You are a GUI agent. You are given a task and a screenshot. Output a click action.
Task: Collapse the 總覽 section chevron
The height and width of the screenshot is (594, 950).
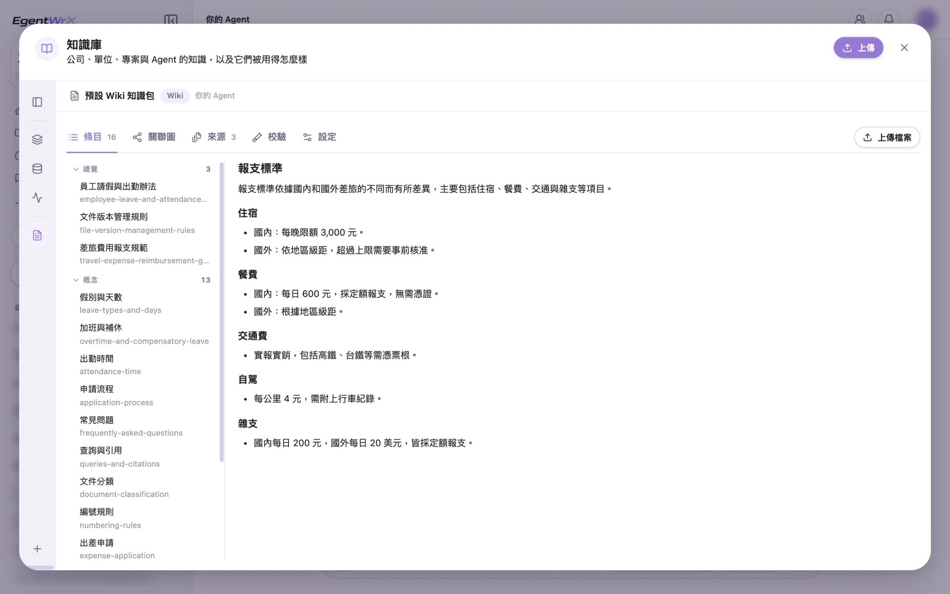(76, 169)
